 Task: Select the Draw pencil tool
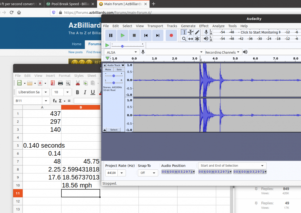coord(197,32)
